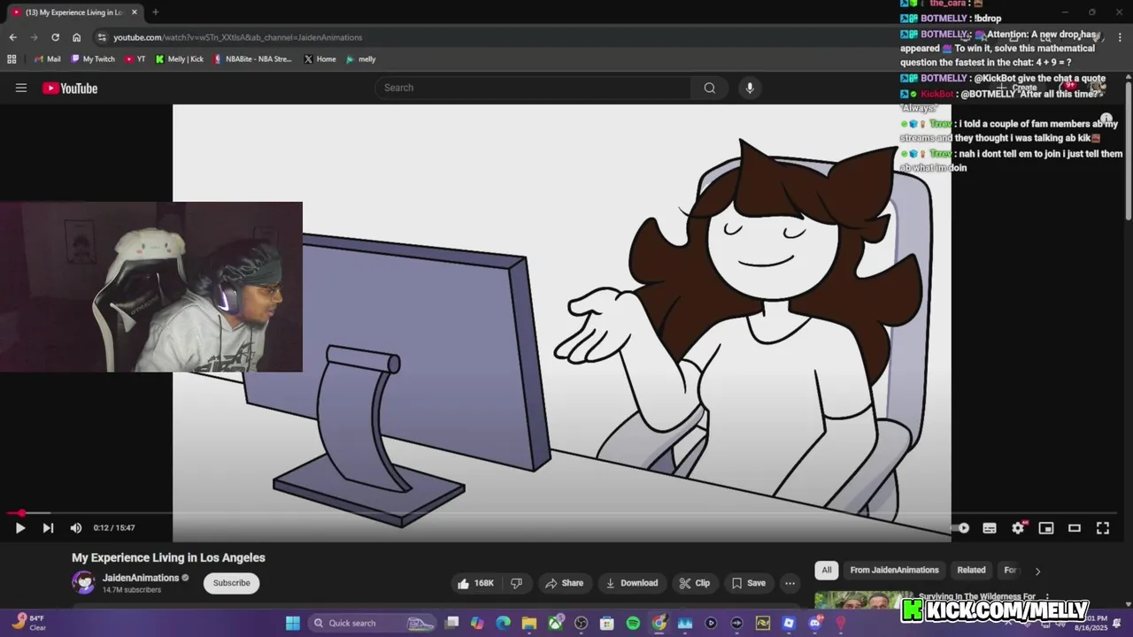
Task: Enter full screen video mode
Action: (1103, 528)
